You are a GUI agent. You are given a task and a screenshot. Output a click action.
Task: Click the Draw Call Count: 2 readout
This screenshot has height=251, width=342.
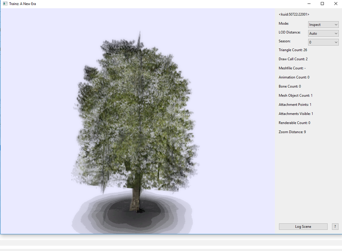tap(293, 59)
